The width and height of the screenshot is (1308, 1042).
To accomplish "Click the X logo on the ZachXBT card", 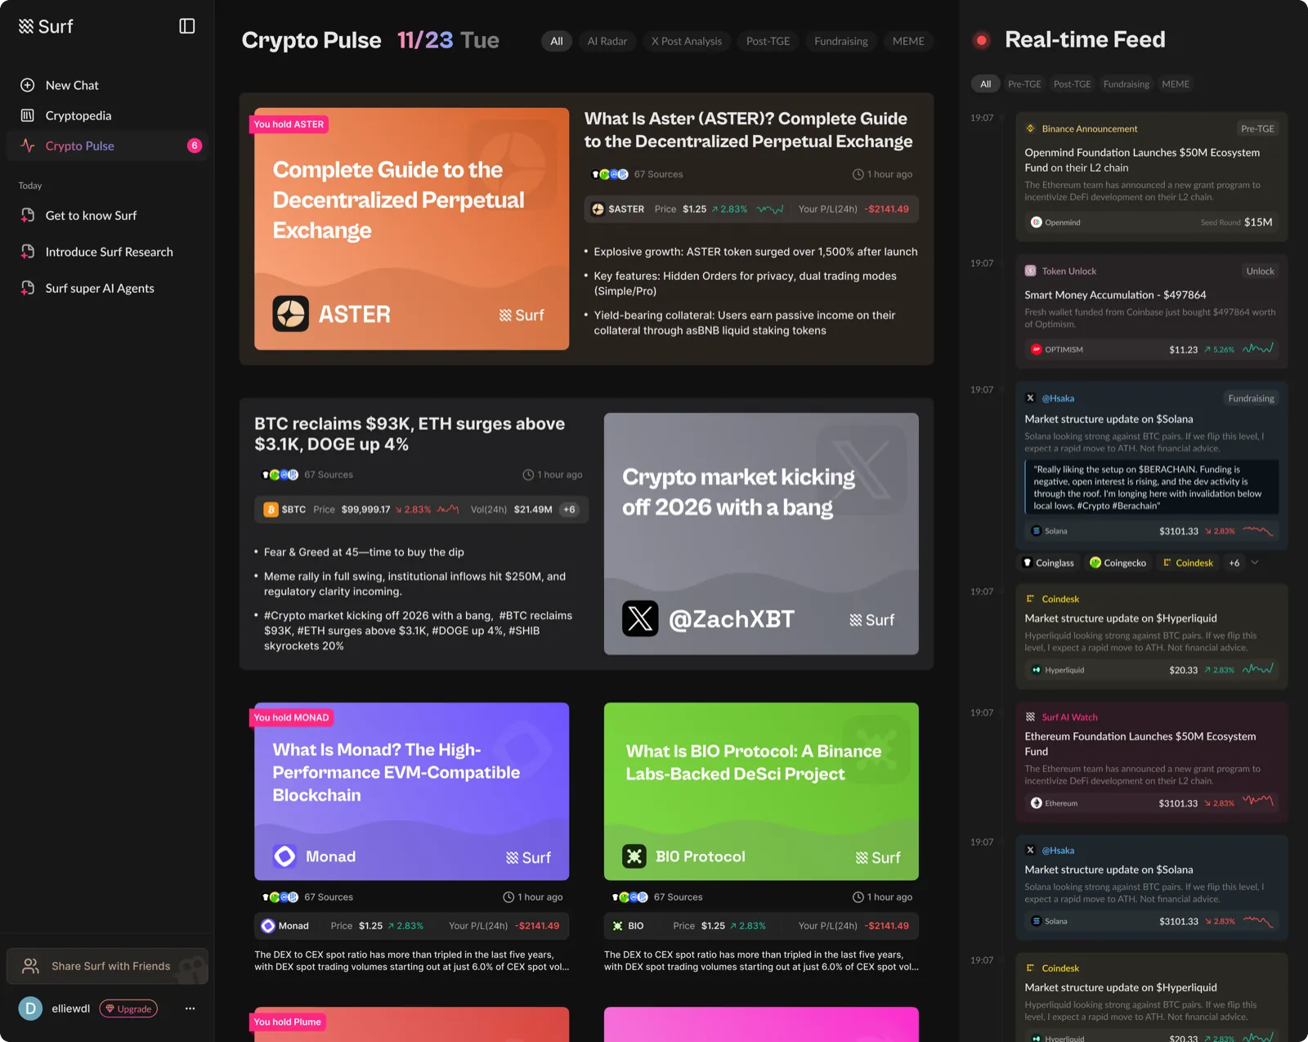I will [x=640, y=618].
